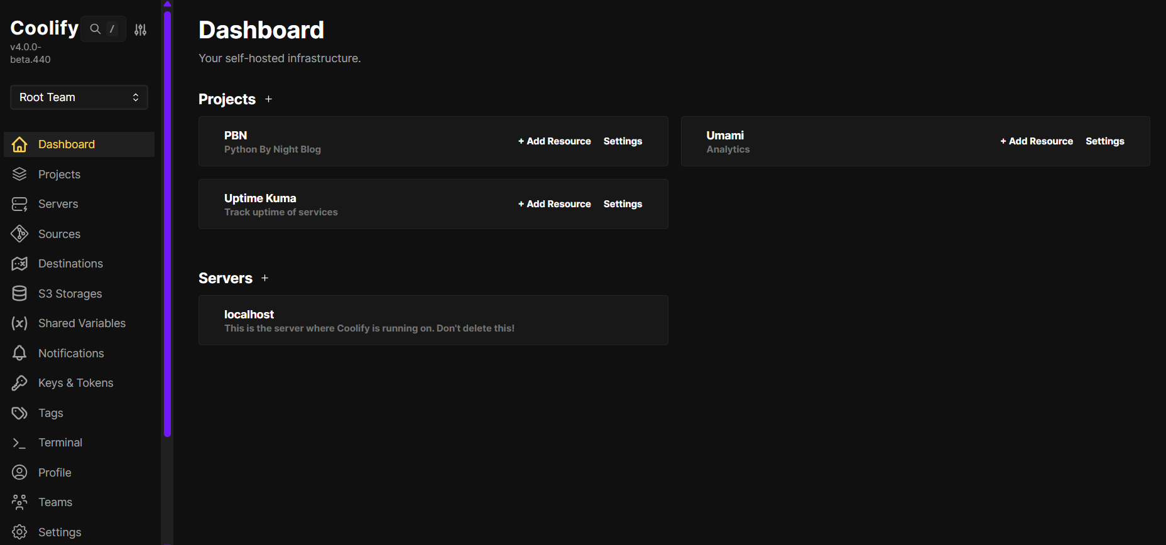The image size is (1166, 545).
Task: Add a new project with plus icon
Action: pos(268,99)
